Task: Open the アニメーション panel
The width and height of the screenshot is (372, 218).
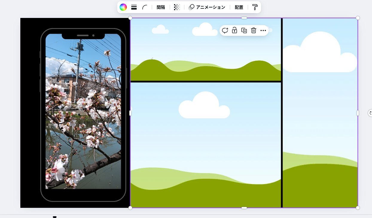Action: (x=207, y=7)
